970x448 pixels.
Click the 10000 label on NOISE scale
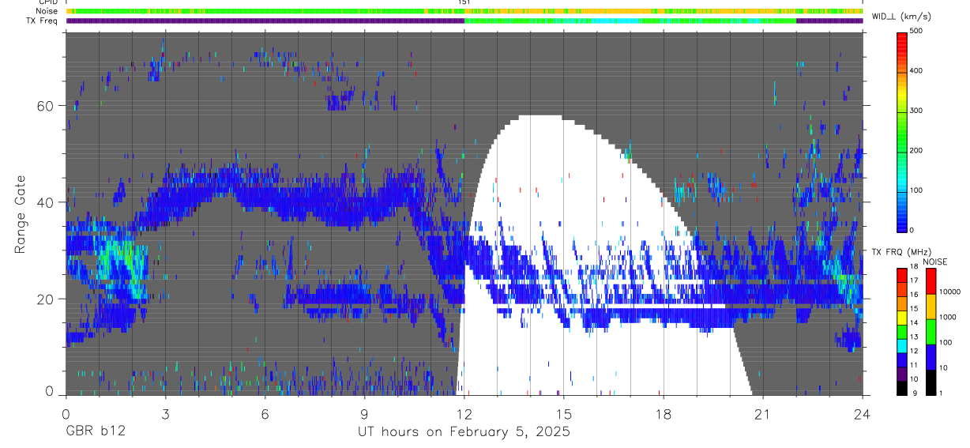point(949,292)
